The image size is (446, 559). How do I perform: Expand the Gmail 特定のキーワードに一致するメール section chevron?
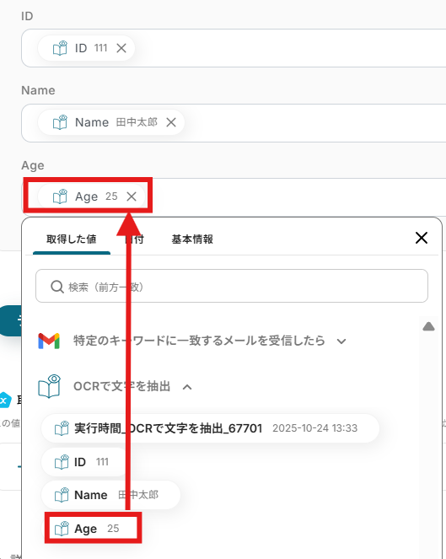point(341,341)
